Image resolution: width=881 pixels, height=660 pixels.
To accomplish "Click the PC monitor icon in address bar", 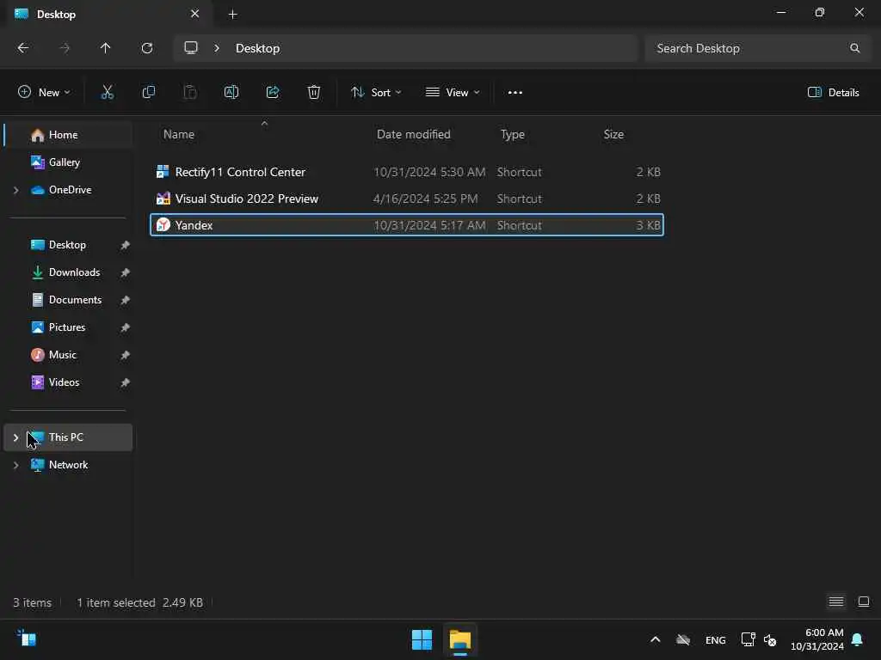I will pyautogui.click(x=191, y=48).
